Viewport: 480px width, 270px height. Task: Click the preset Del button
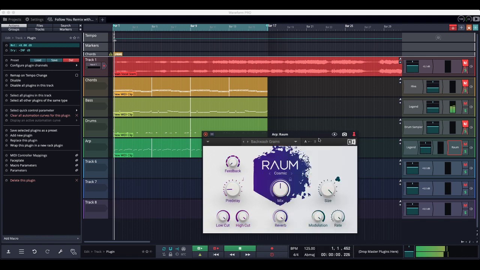(71, 60)
